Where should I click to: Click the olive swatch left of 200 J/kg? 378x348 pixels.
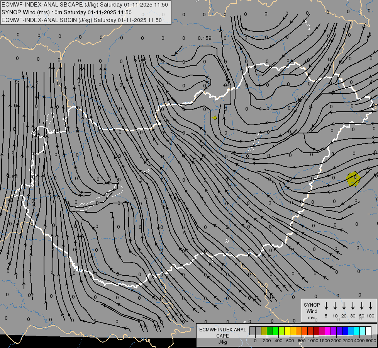[264, 331]
